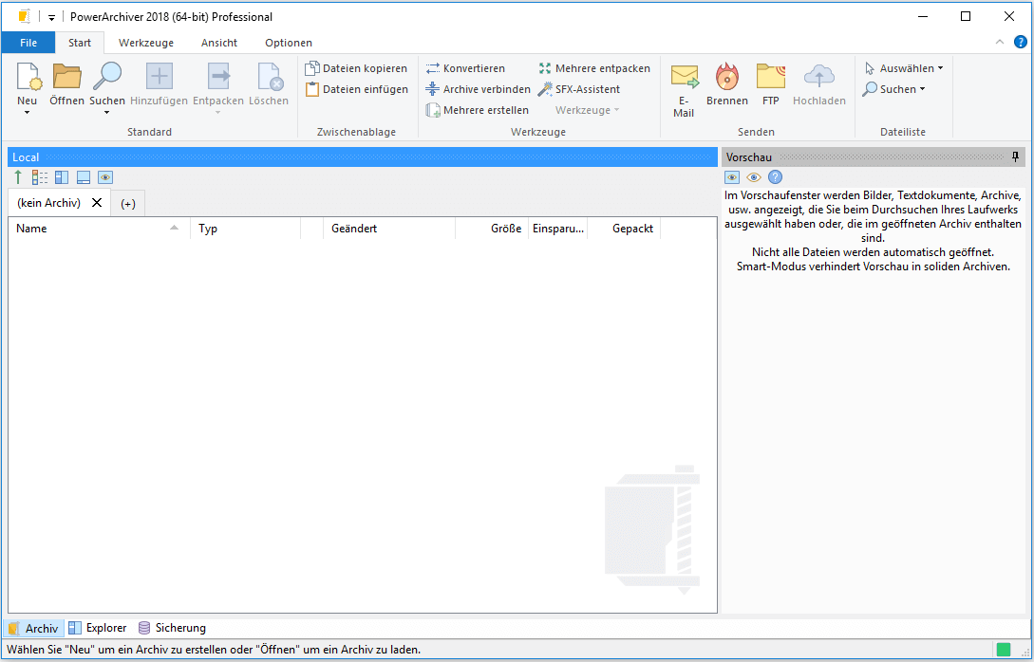Viewport: 1034px width, 662px height.
Task: Click the green up-arrow parent folder icon
Action: click(x=18, y=177)
